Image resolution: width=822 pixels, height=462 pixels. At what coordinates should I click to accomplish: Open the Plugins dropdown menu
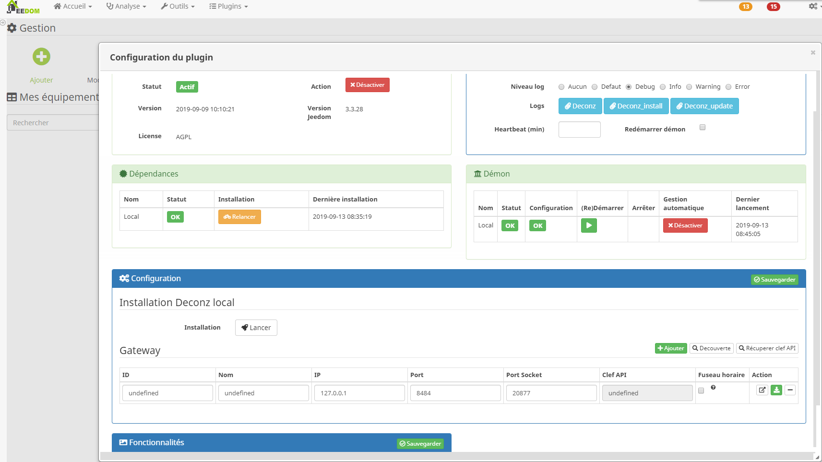(x=228, y=6)
